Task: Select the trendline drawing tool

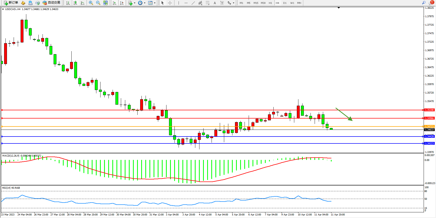Action: click(193, 3)
